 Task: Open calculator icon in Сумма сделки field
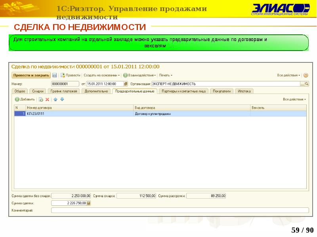(88, 203)
